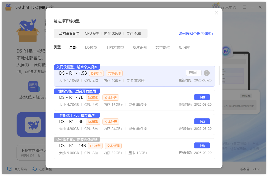The height and width of the screenshot is (176, 268).
Task: Download the DS-R1-7B model
Action: pos(202,97)
